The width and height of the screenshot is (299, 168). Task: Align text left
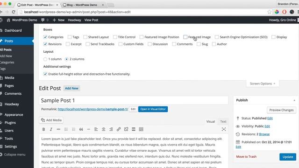click(x=96, y=129)
